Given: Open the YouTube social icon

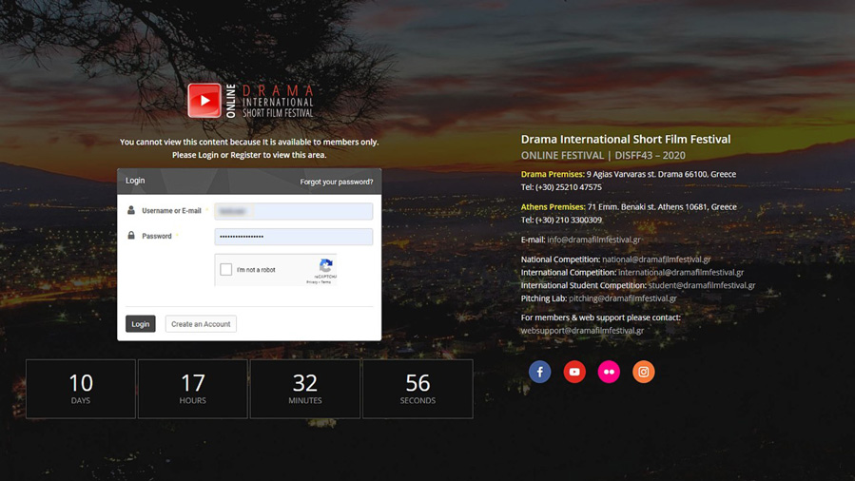Looking at the screenshot, I should click(574, 372).
